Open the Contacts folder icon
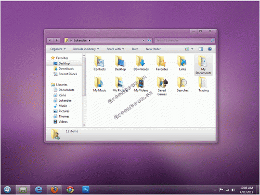This screenshot has height=195, width=260. click(99, 62)
